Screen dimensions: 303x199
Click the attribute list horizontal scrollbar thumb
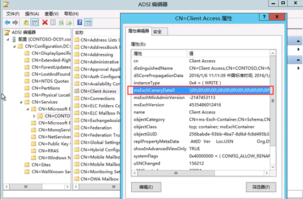click(176, 173)
